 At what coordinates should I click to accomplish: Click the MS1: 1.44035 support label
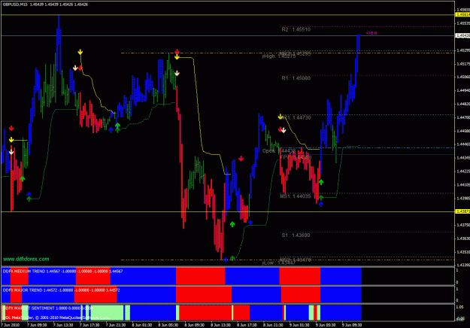(296, 196)
